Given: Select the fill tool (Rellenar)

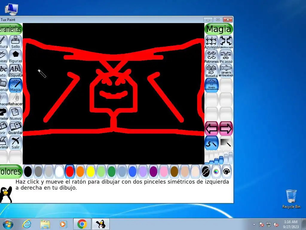Looking at the screenshot, I should point(4,85).
